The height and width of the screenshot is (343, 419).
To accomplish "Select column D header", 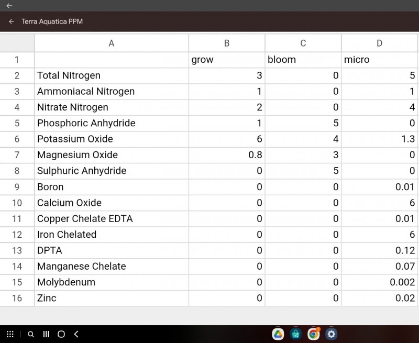I will (x=379, y=43).
